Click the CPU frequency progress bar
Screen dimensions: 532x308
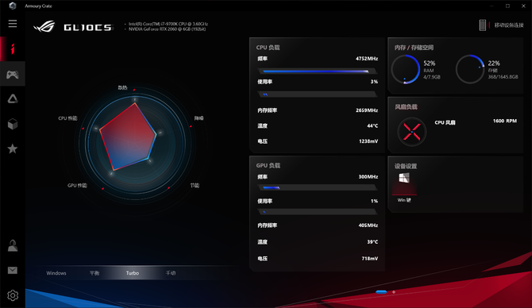(x=318, y=71)
